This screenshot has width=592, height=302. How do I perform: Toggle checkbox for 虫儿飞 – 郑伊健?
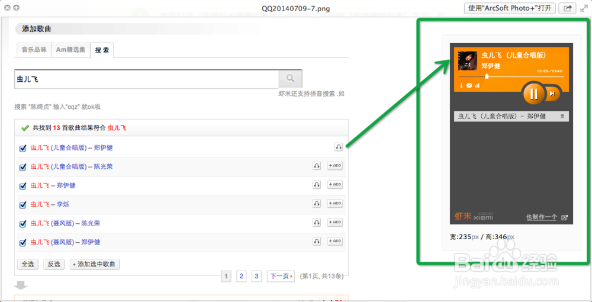coord(22,186)
